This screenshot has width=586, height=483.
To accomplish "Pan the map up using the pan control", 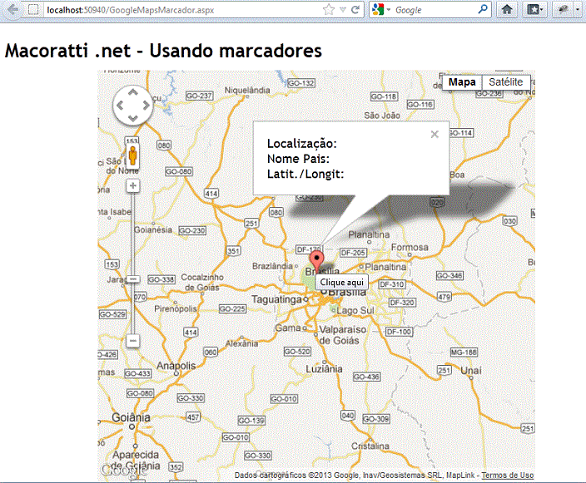I will [133, 91].
